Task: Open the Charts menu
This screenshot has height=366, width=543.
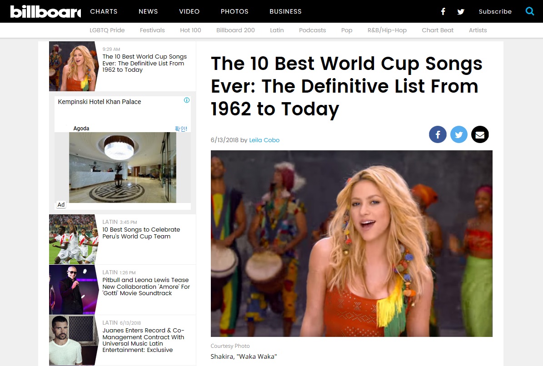Action: pos(104,11)
